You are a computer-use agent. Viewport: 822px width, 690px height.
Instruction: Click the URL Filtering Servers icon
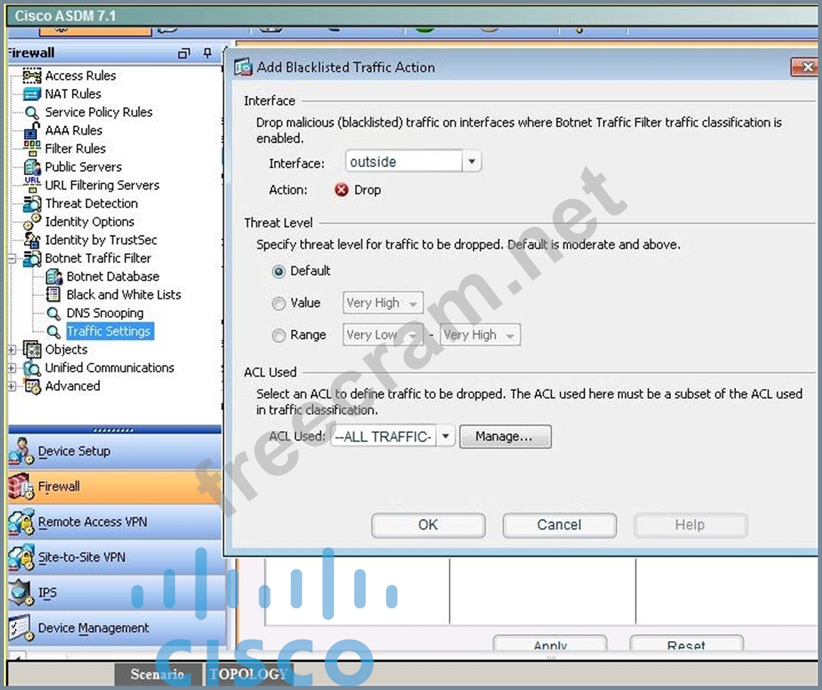pyautogui.click(x=32, y=185)
